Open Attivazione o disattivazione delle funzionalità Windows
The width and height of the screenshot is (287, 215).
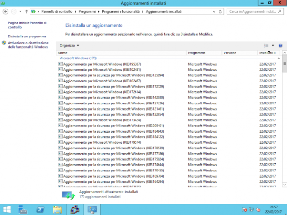28,45
